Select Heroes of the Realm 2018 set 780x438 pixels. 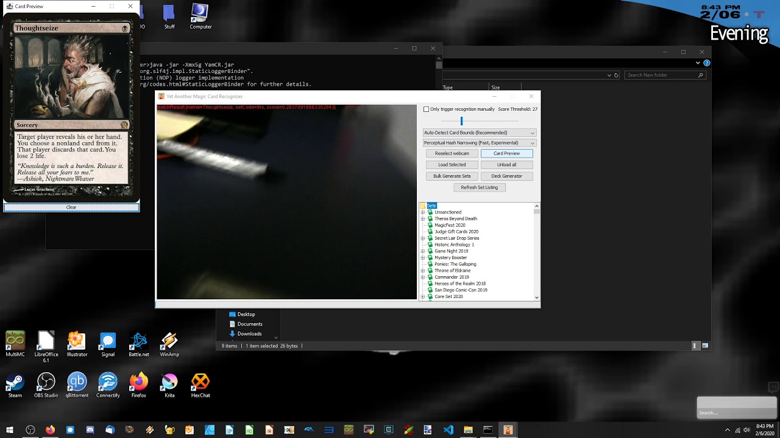pos(460,283)
